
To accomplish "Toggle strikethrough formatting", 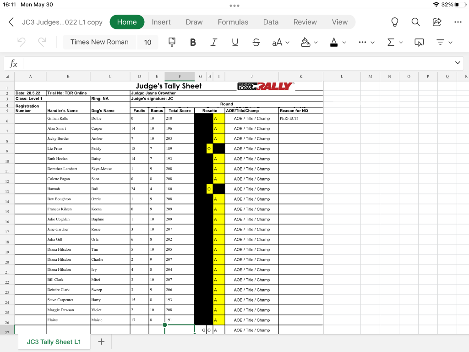I will [256, 42].
